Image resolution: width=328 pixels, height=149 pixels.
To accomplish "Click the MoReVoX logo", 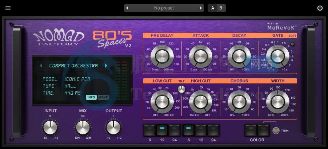I will (282, 26).
